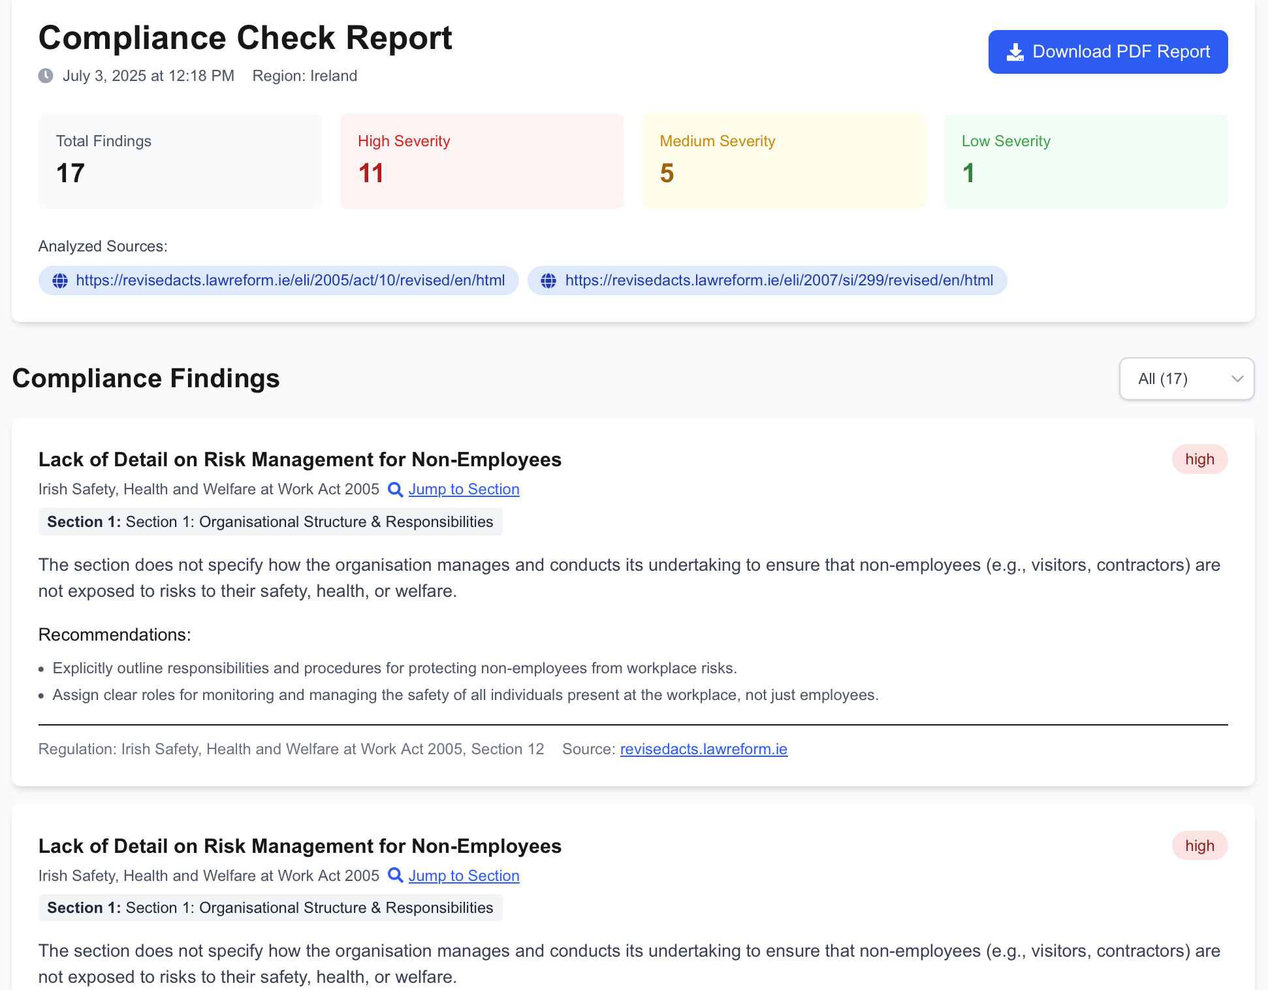The height and width of the screenshot is (990, 1268).
Task: Click magnifier icon in first finding card
Action: pyautogui.click(x=395, y=490)
